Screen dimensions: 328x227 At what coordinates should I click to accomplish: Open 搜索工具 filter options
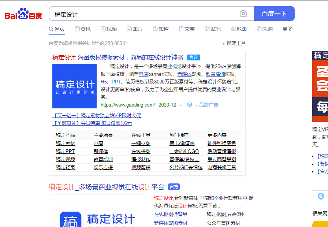pyautogui.click(x=234, y=43)
